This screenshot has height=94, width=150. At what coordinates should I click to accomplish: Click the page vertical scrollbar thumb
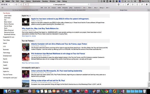coord(149,76)
